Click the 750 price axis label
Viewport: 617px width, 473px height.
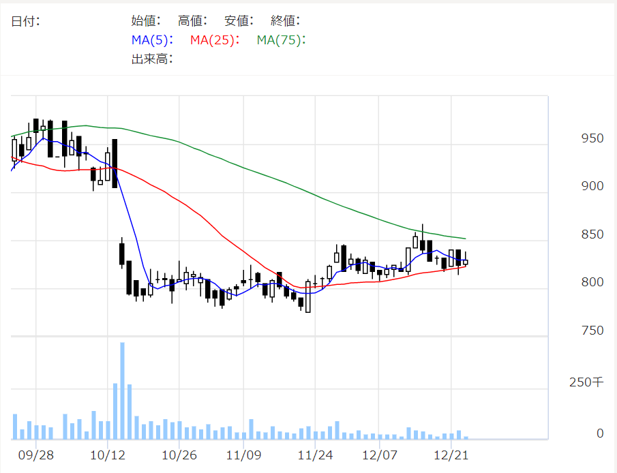click(592, 330)
